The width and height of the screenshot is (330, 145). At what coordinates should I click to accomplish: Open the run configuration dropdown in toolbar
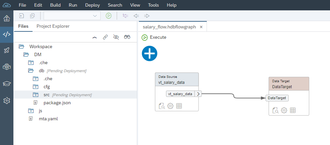pyautogui.click(x=72, y=16)
